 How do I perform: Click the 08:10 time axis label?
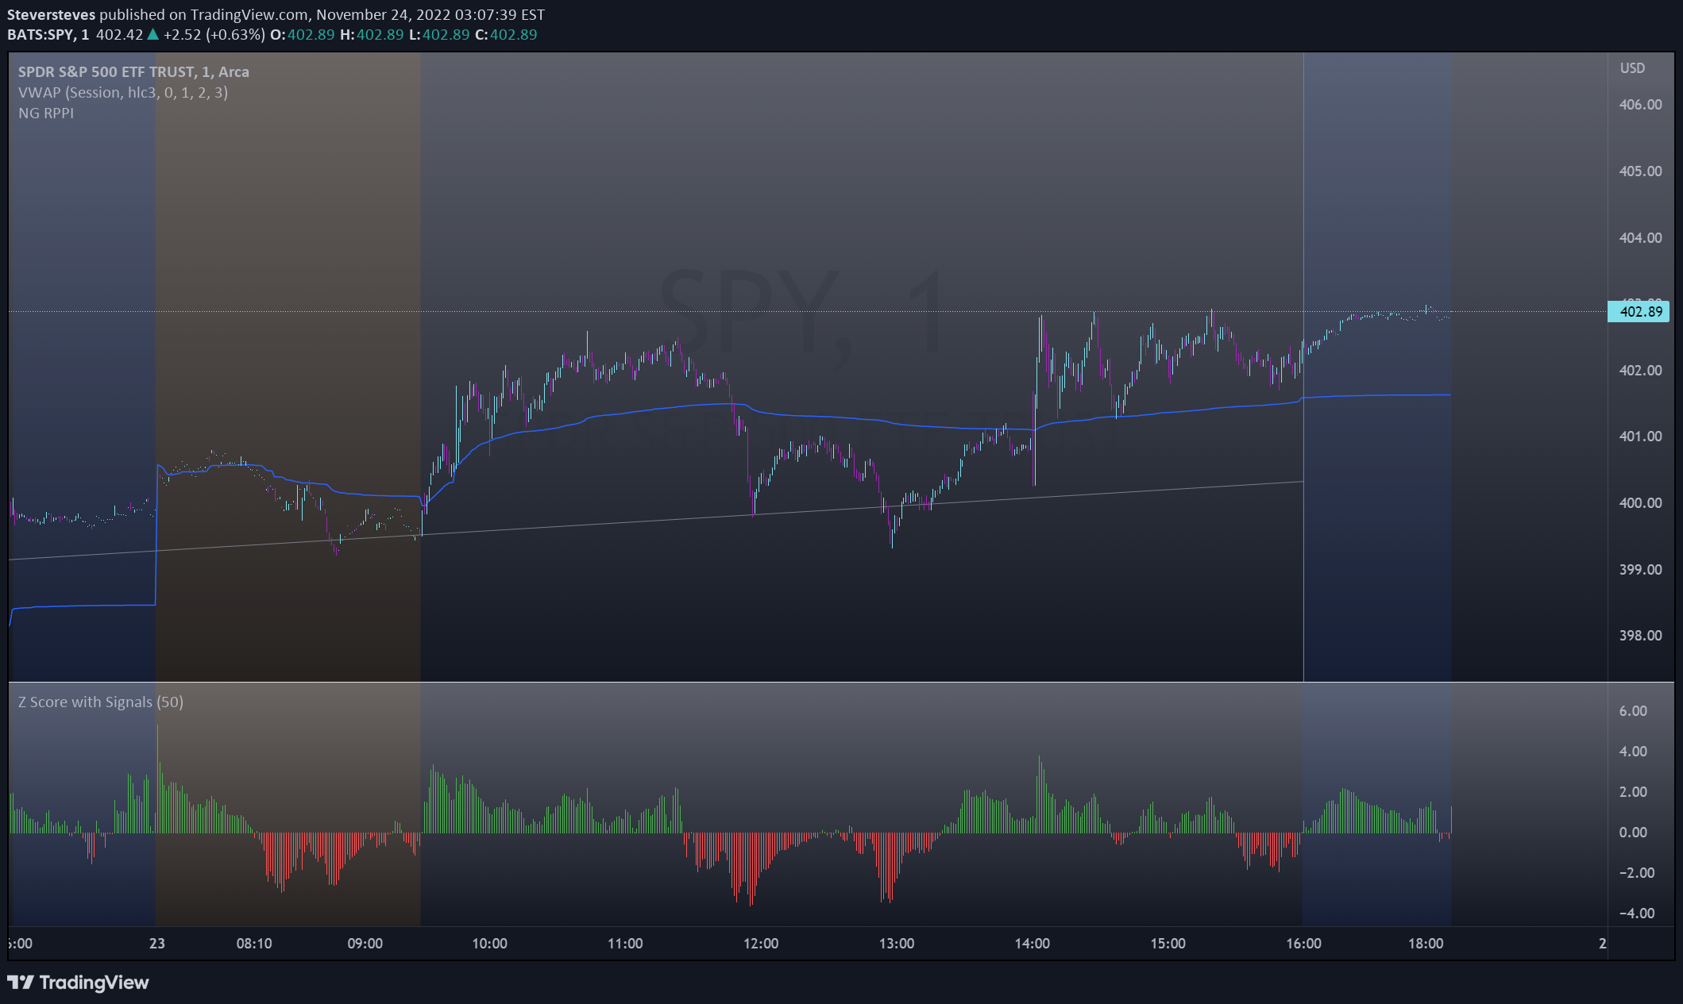254,944
